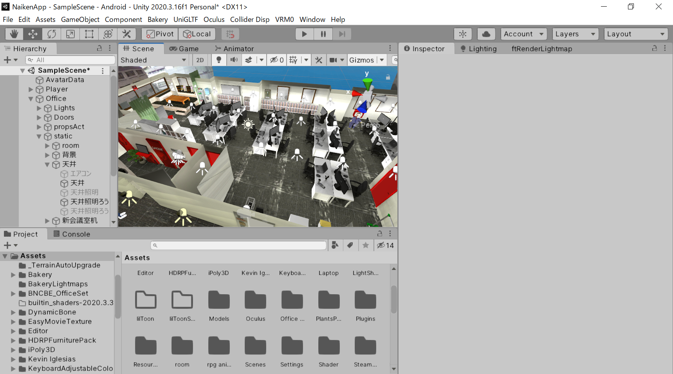Screen dimensions: 673x374
Task: Click the Project search field
Action: click(x=239, y=245)
